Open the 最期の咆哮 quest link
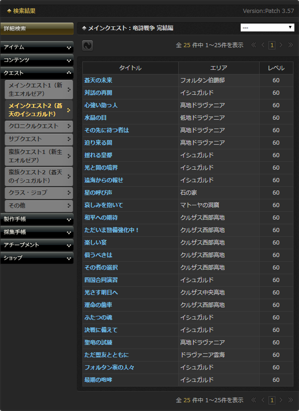299x411 pixels. point(98,380)
